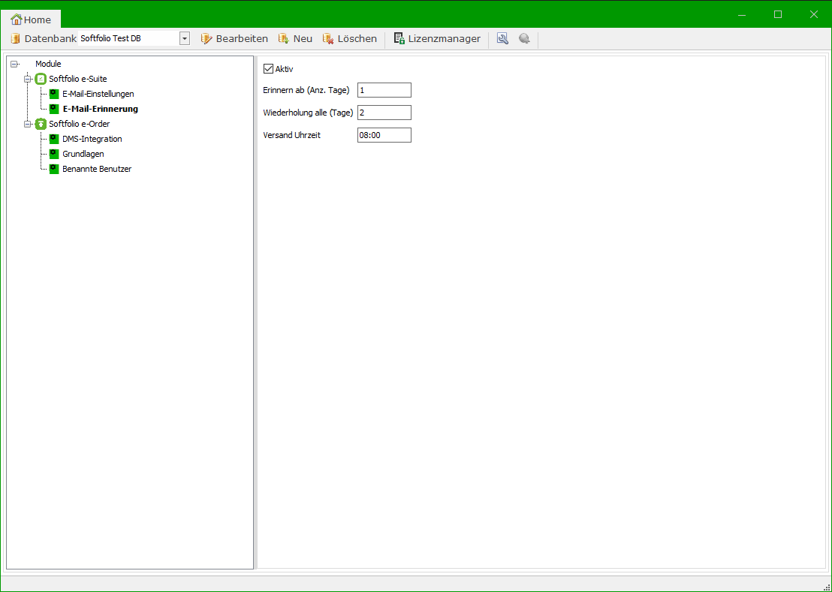Viewport: 832px width, 592px height.
Task: Select E-Mail-Einstellungen in the module tree
Action: pos(98,94)
